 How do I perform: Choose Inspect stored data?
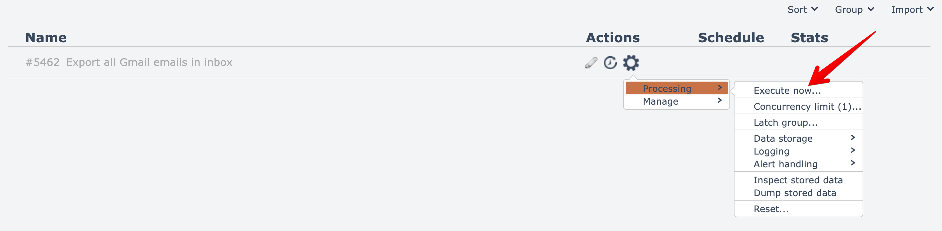click(798, 180)
